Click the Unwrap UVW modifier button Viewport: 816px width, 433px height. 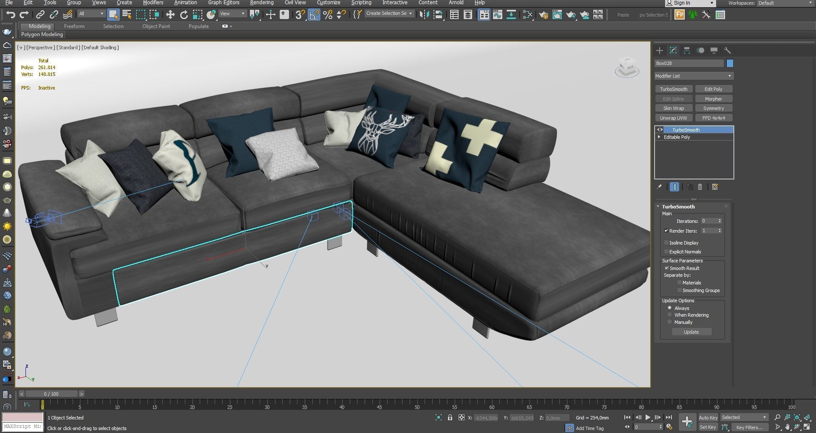coord(674,118)
